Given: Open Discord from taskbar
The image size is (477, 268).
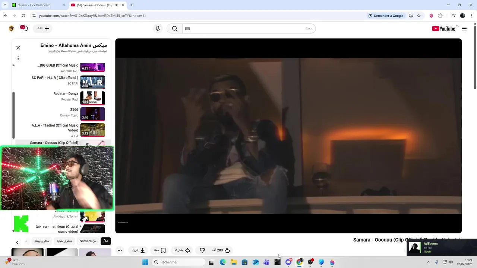Looking at the screenshot, I should [x=288, y=262].
